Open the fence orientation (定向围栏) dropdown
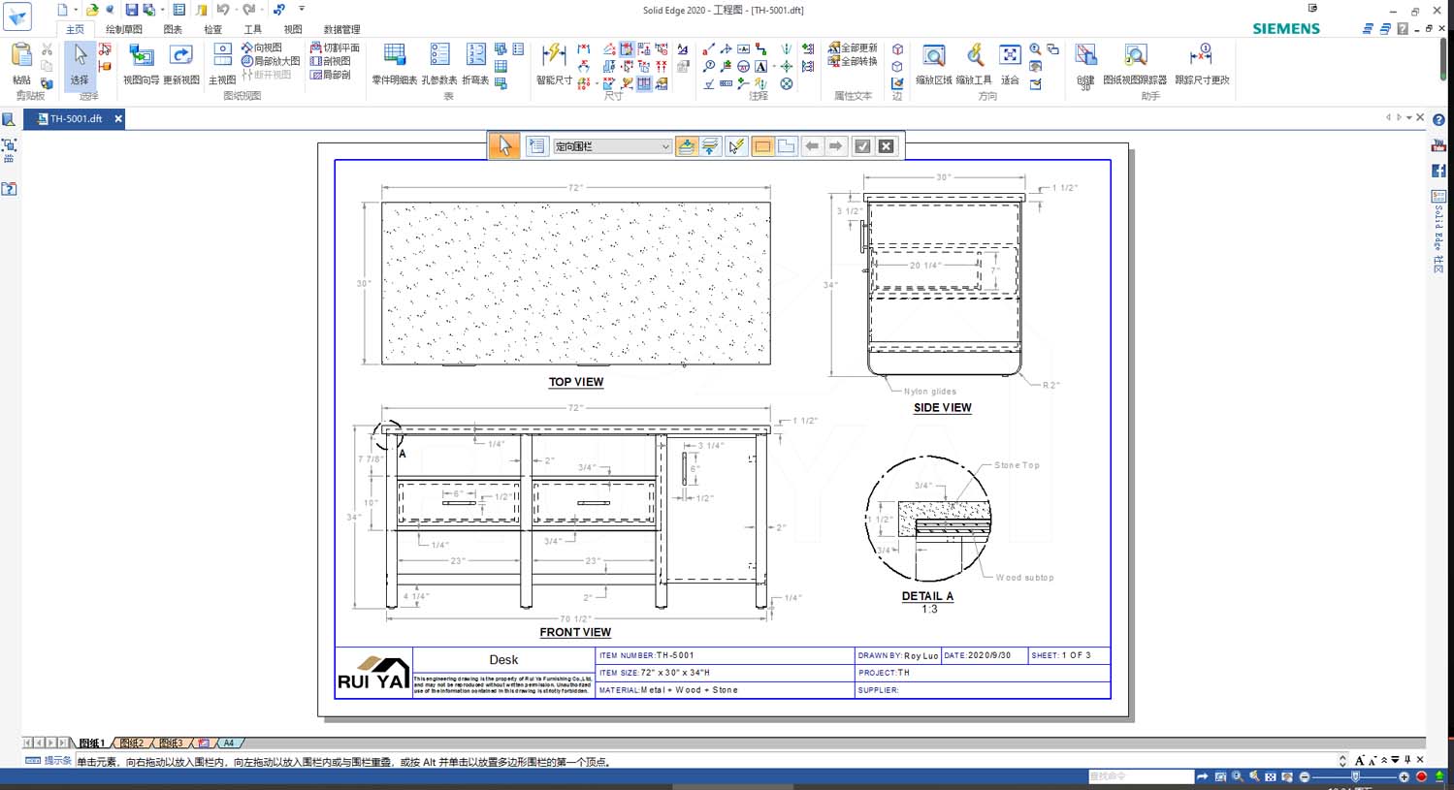This screenshot has width=1454, height=790. [x=612, y=146]
